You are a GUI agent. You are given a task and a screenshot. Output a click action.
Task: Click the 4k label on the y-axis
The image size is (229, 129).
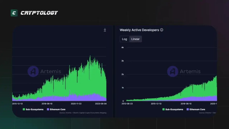[123, 48]
